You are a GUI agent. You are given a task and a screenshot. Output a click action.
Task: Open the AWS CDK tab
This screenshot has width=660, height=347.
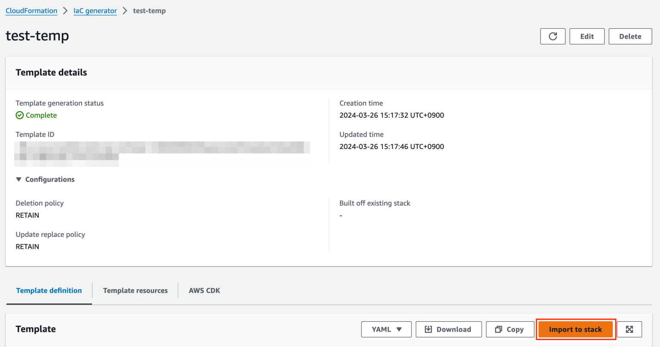pos(204,290)
